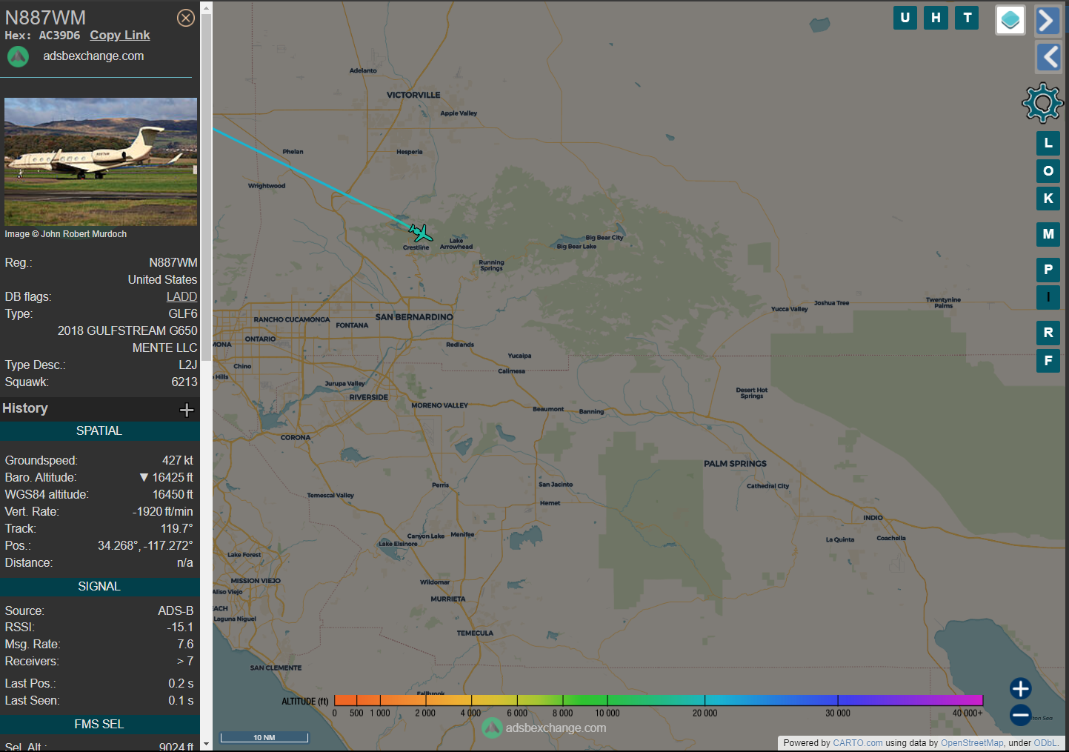The image size is (1069, 752).
Task: Click the Copy Link hyperlink
Action: (120, 36)
